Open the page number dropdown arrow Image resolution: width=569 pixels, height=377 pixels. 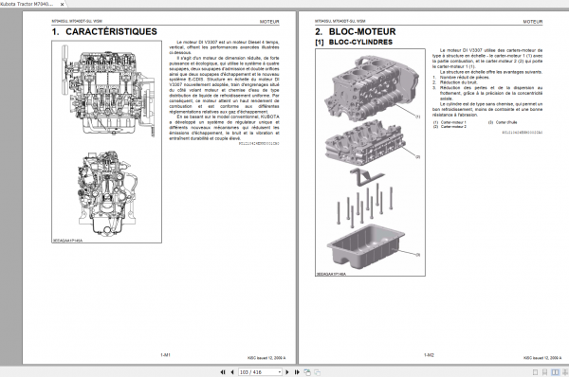[280, 372]
